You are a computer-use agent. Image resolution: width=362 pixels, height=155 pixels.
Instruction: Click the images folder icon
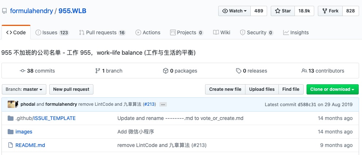[10, 132]
